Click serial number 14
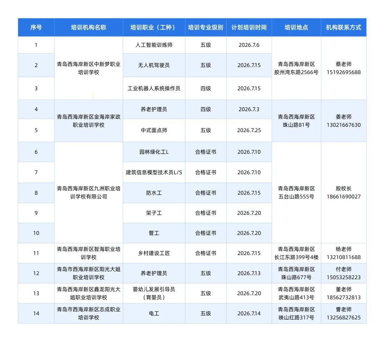This screenshot has height=339, width=380. click(36, 314)
